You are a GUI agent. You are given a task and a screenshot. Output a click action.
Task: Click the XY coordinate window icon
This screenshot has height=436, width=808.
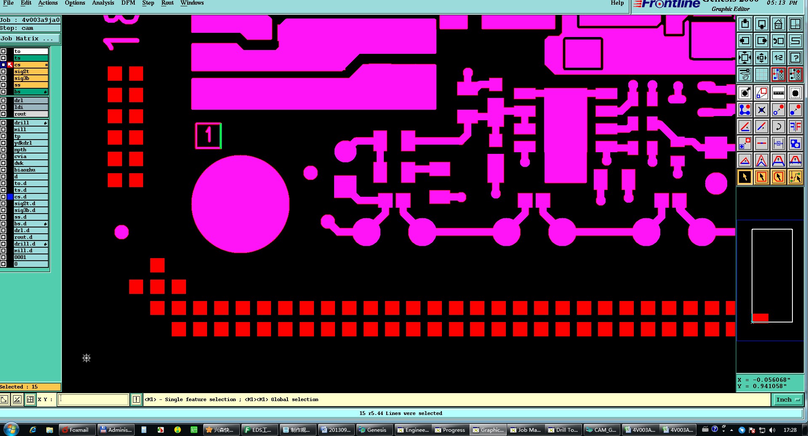click(795, 24)
